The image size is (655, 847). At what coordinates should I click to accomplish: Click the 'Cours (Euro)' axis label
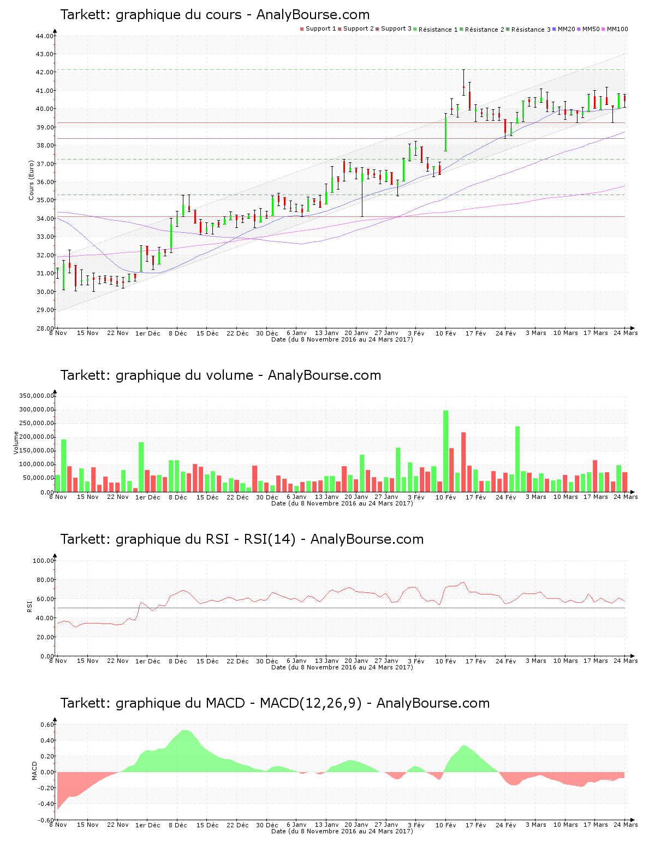click(32, 180)
